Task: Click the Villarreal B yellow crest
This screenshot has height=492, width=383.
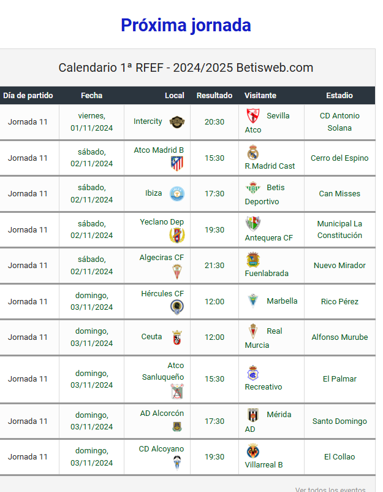Action: coord(253,451)
